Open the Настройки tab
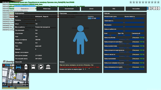161x90 pixels. (x=136, y=9)
